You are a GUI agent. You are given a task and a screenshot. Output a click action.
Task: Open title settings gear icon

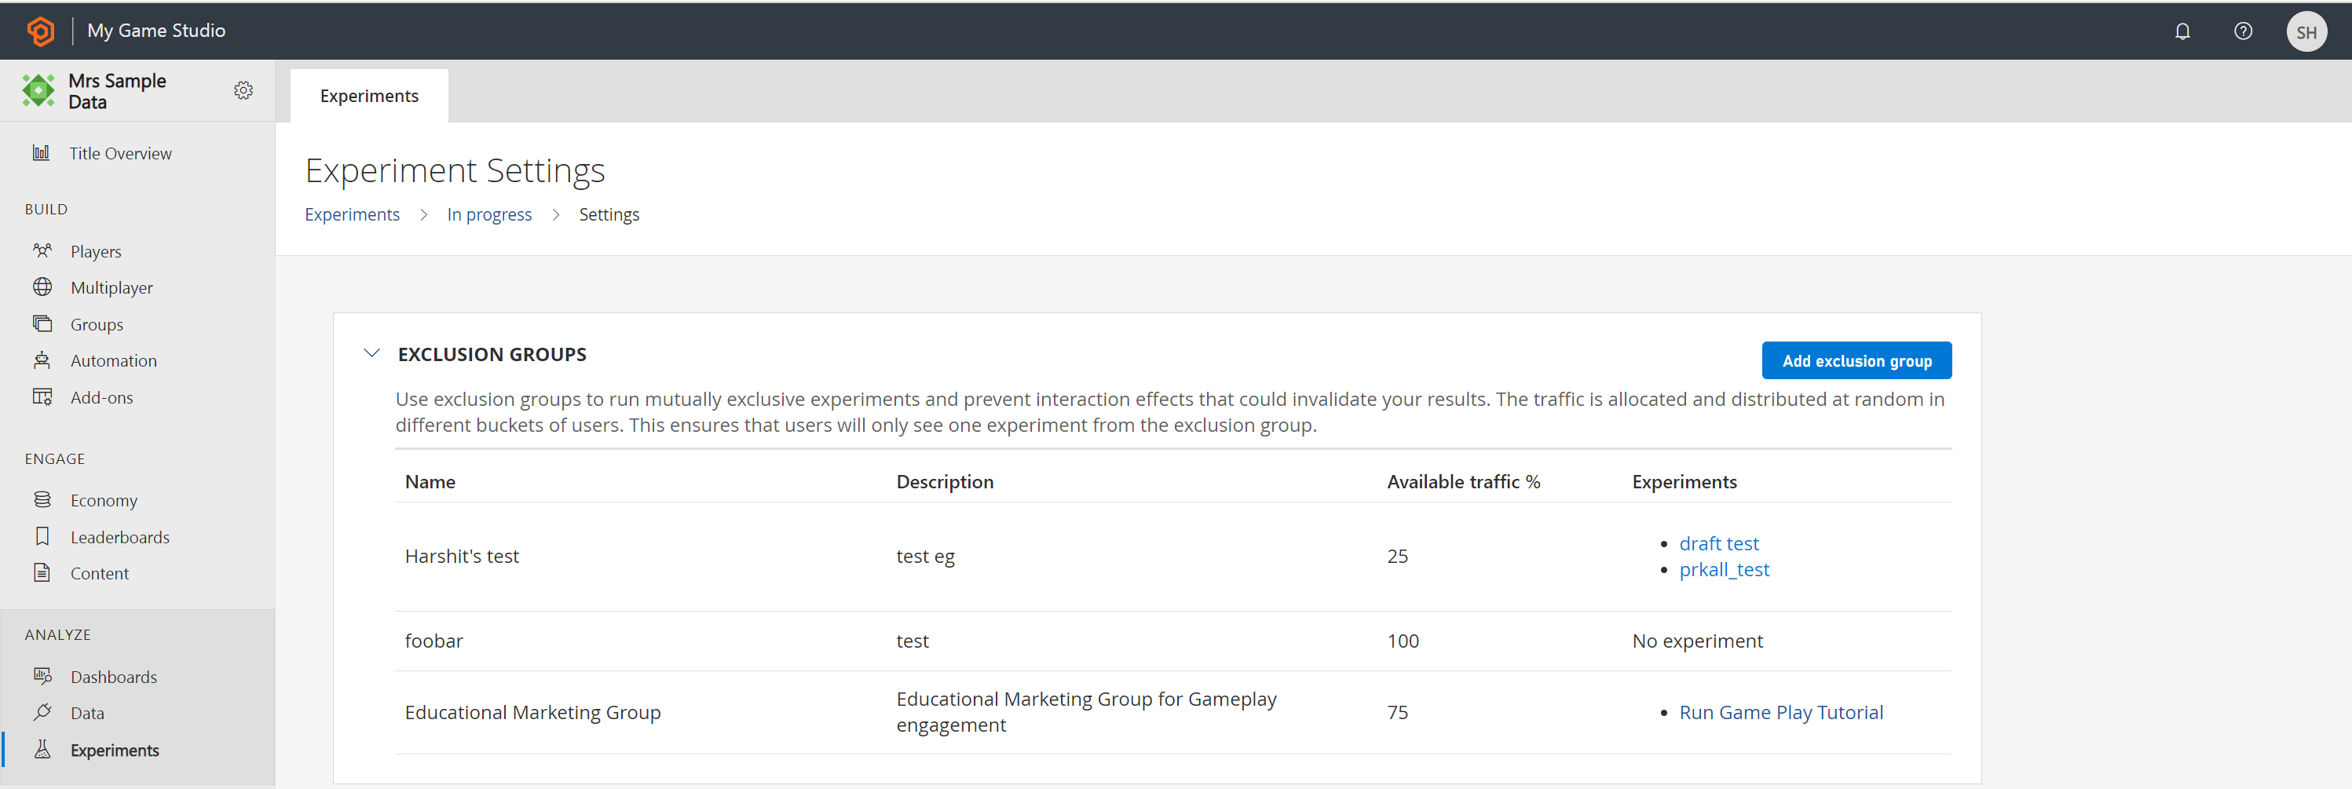point(243,90)
